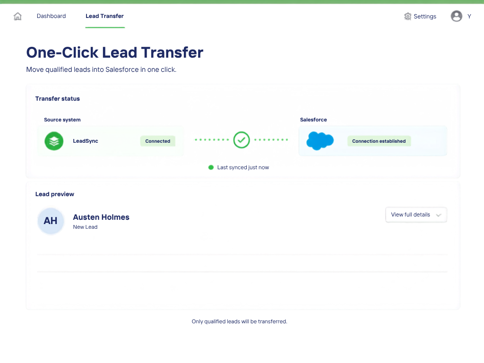The image size is (484, 363).
Task: Click the New Lead label
Action: pyautogui.click(x=85, y=227)
